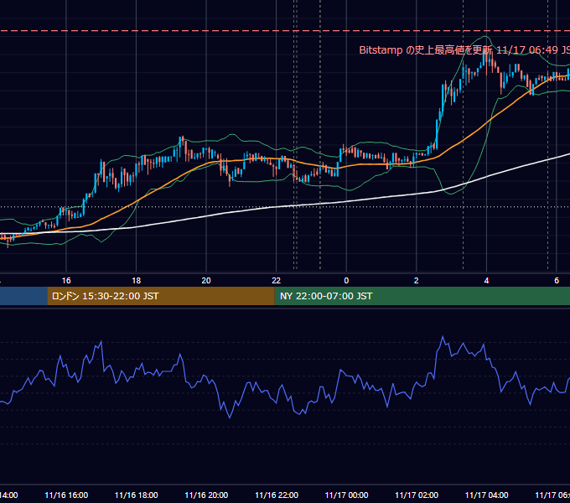This screenshot has height=503, width=570.
Task: Click the 11/16 22:00 date label
Action: pos(277,495)
